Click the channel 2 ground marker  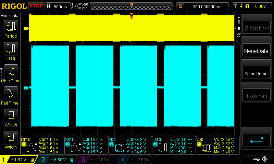pos(26,88)
